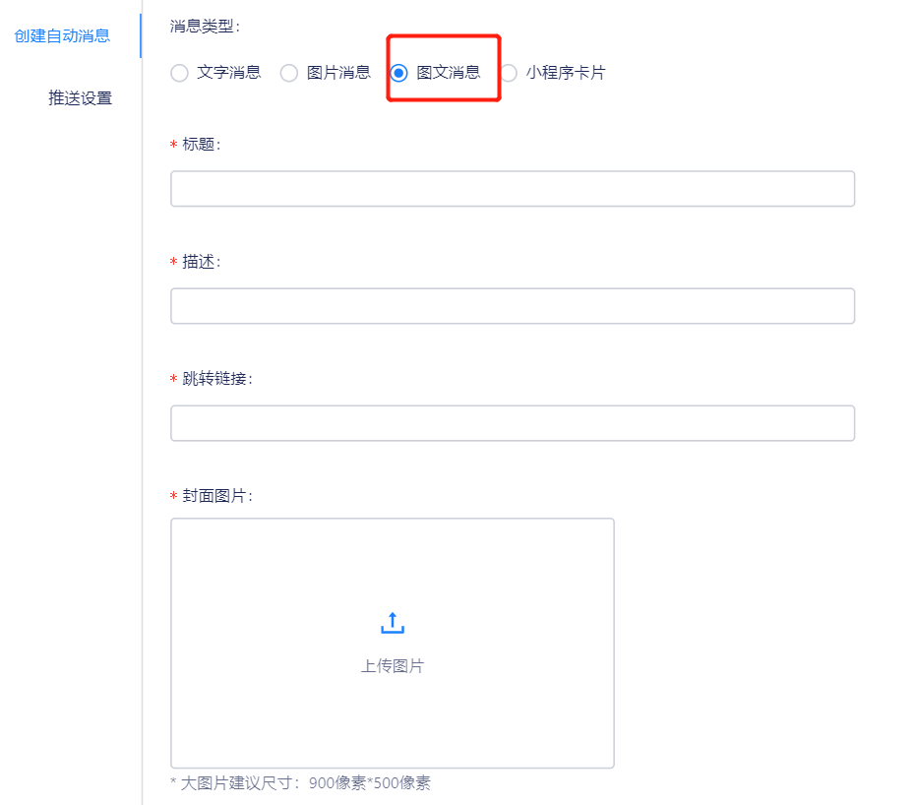Click the 900像素*500像素 size hint text
The image size is (915, 805).
click(x=369, y=782)
